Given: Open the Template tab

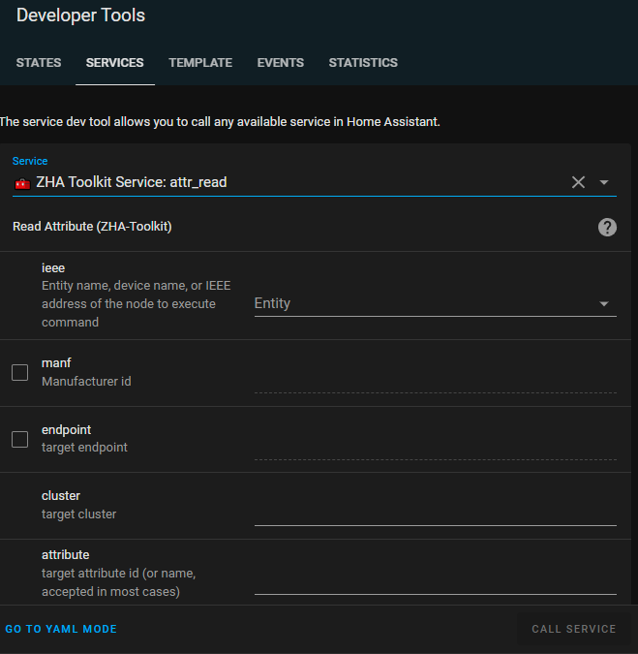Looking at the screenshot, I should tap(200, 63).
